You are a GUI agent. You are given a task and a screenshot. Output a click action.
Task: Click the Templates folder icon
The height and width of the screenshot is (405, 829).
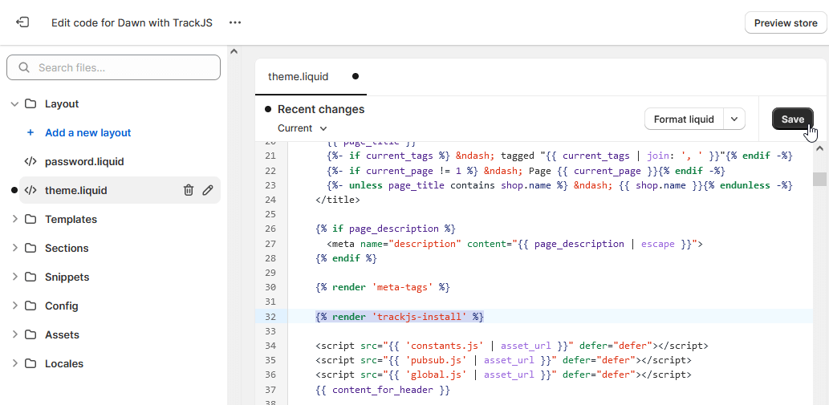point(30,219)
